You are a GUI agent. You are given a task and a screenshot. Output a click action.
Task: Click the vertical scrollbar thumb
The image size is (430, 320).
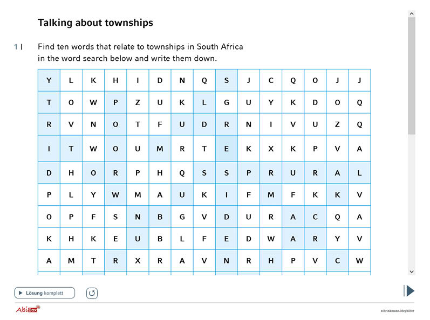411,75
